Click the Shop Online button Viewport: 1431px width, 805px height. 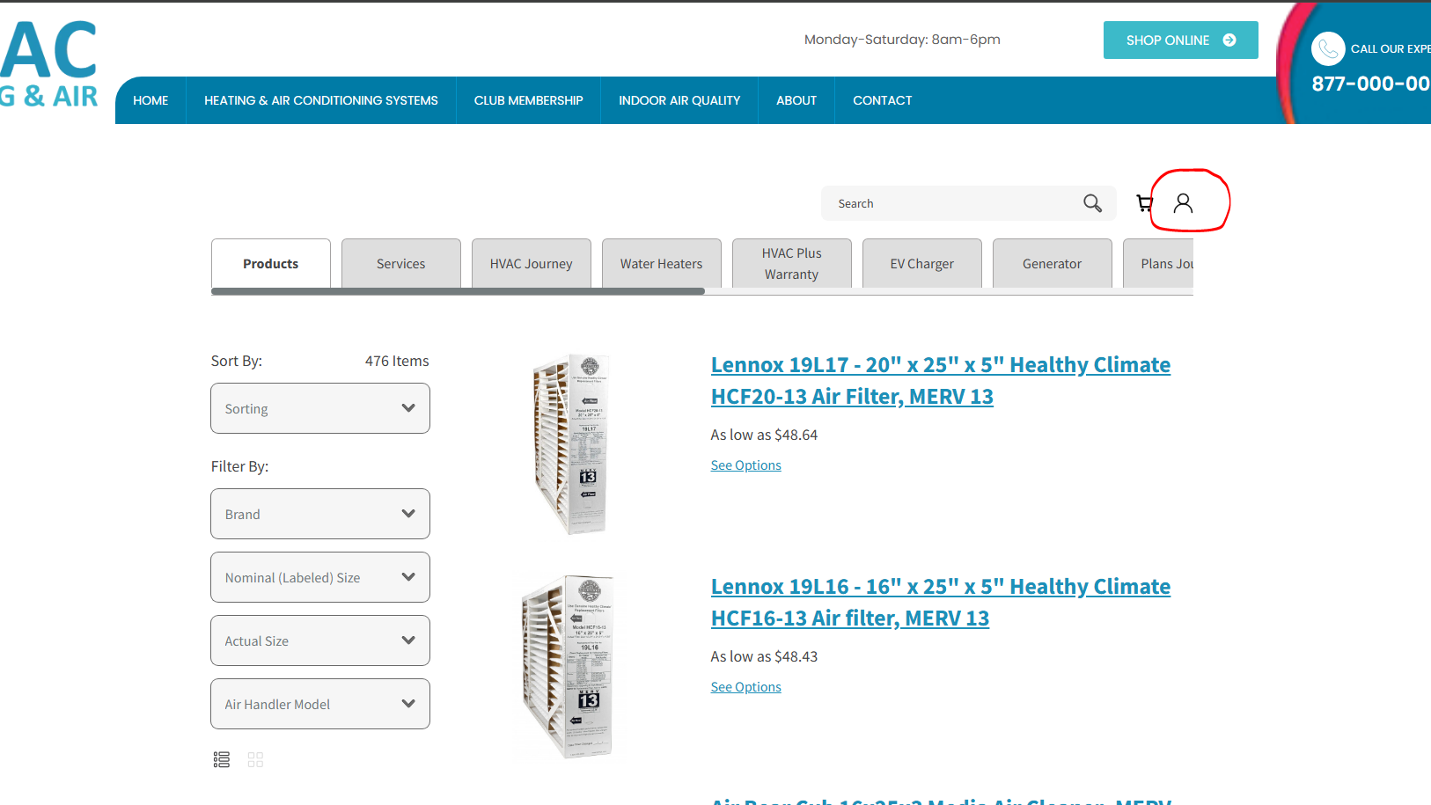(x=1181, y=40)
